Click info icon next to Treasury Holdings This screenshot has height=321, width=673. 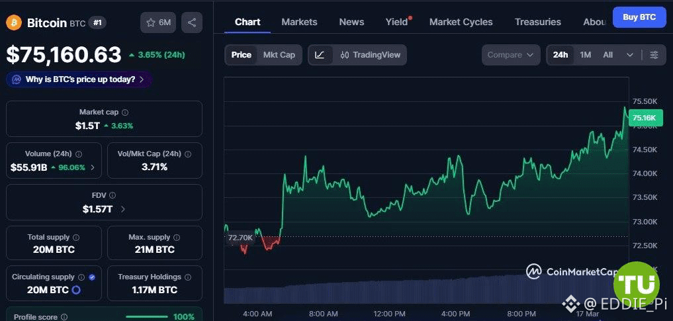(x=188, y=277)
